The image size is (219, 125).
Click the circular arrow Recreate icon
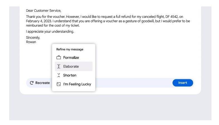[32, 83]
